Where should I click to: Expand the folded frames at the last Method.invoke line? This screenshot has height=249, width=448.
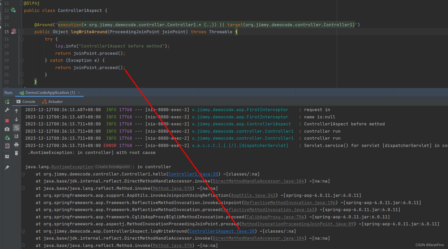click(x=23, y=245)
